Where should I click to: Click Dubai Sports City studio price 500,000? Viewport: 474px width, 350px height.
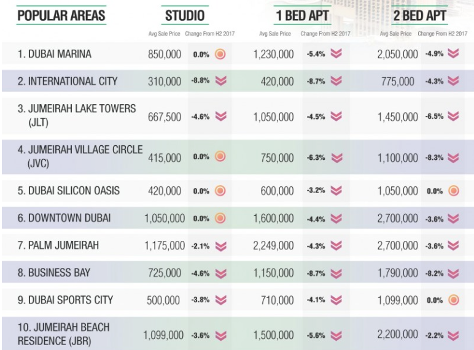coord(165,300)
